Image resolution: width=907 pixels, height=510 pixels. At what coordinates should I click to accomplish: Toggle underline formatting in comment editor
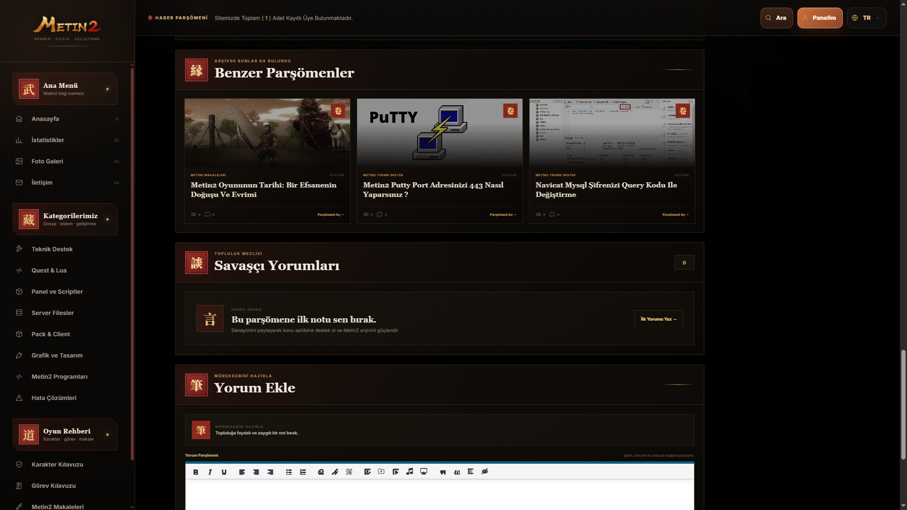point(224,472)
